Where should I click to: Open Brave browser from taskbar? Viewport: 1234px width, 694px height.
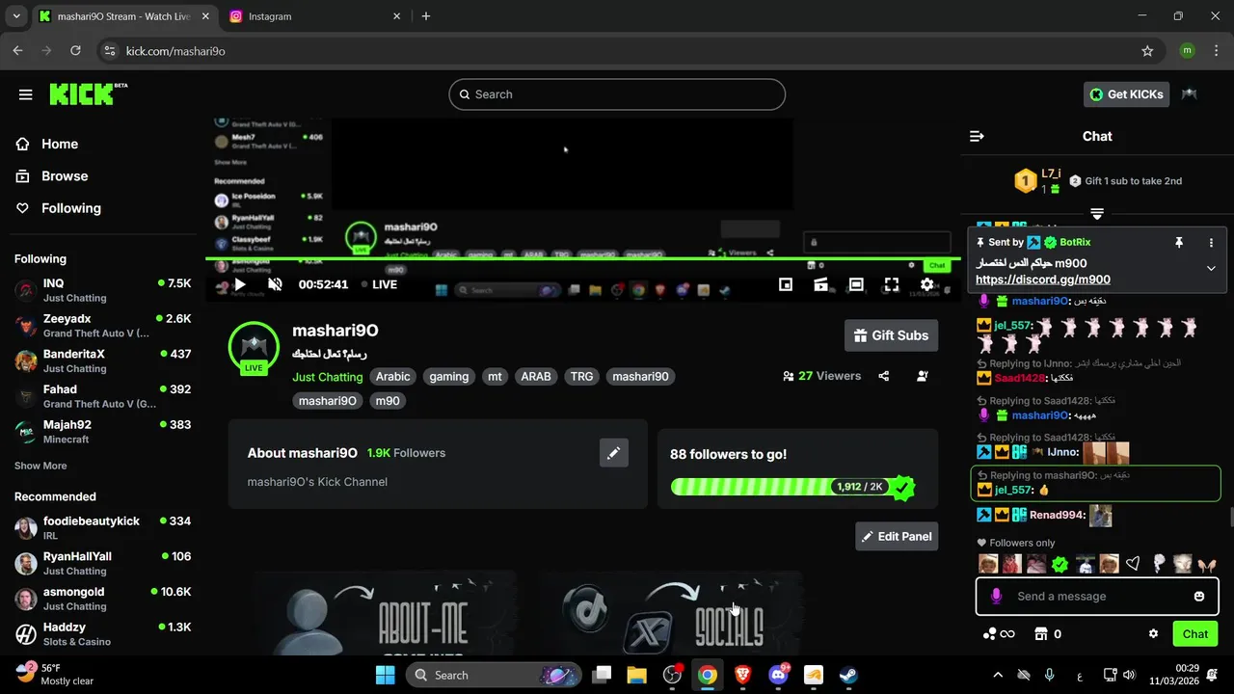(x=742, y=675)
